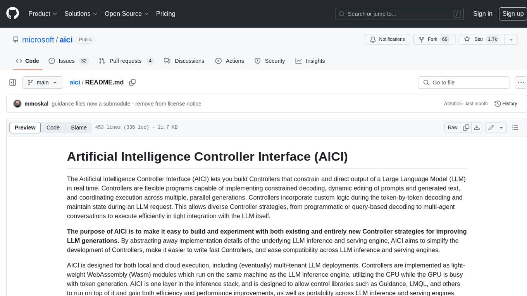The image size is (527, 296).
Task: Click the README heading Artificial Intelligence Controller Interface
Action: coord(207,157)
